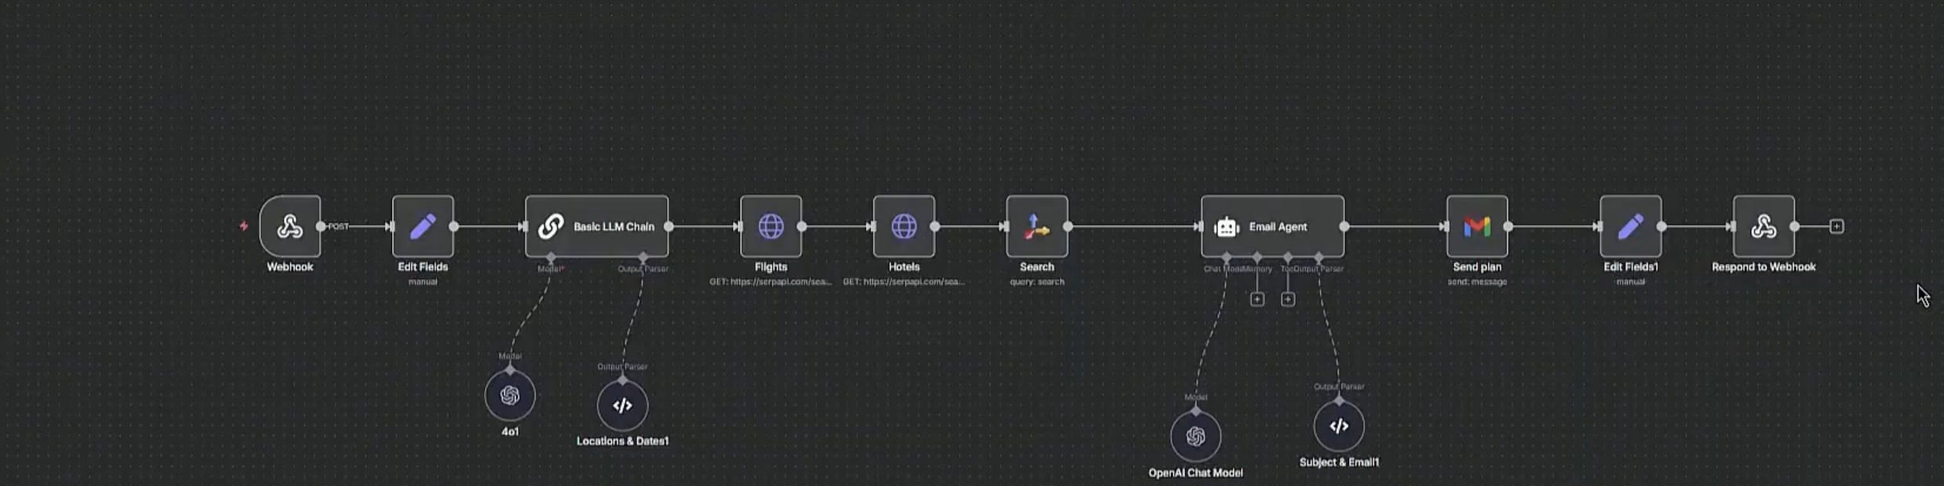1944x486 pixels.
Task: Click the 'Flights' node label
Action: click(x=771, y=267)
